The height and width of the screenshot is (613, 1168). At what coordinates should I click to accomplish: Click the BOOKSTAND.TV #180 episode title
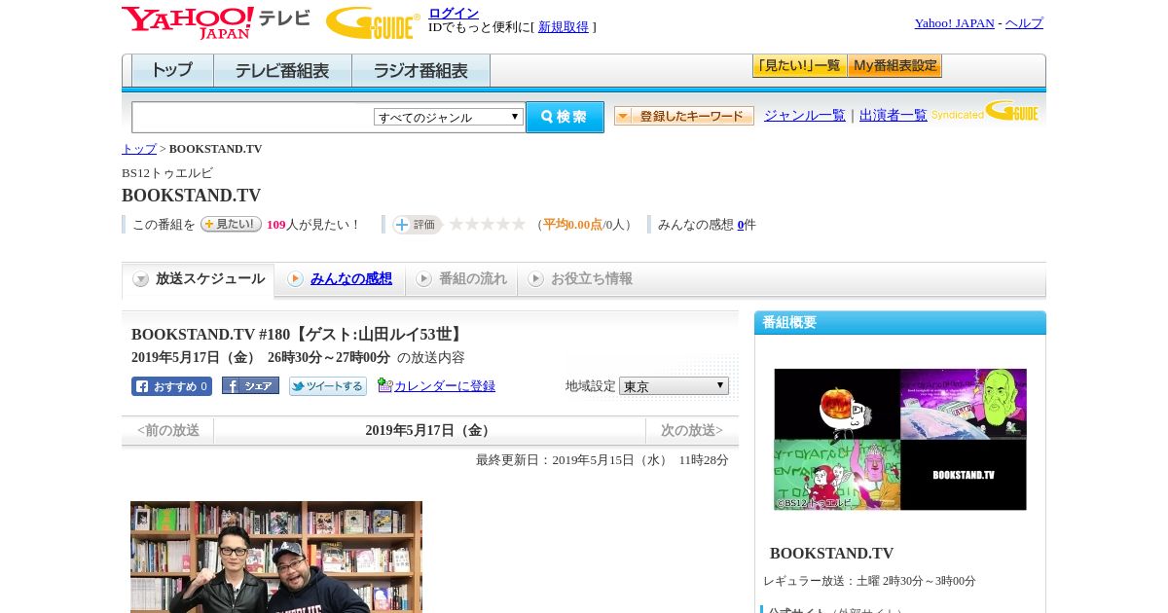299,335
